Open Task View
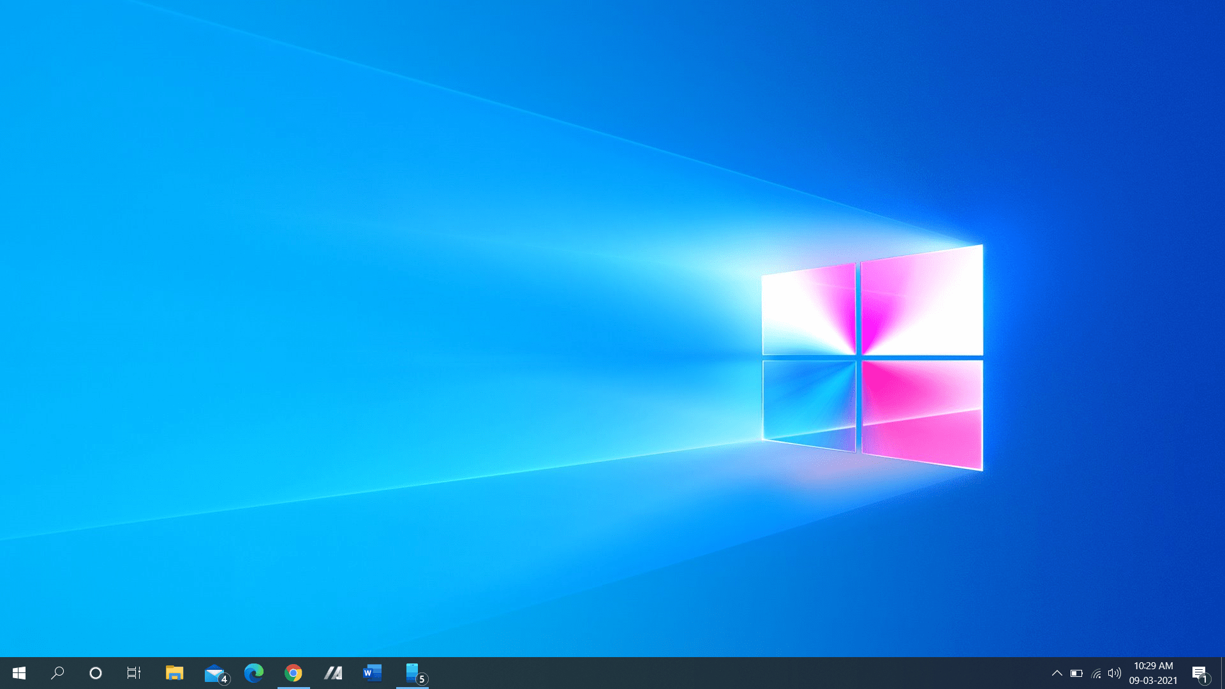Viewport: 1225px width, 689px height. pos(134,673)
